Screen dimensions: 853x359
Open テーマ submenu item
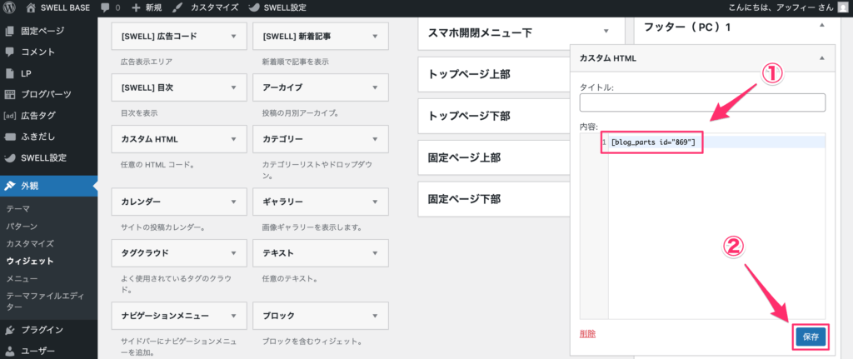[x=18, y=208]
